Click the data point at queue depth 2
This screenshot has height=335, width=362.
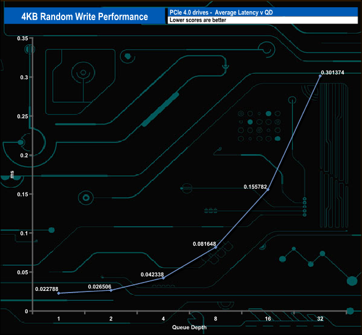click(x=111, y=290)
